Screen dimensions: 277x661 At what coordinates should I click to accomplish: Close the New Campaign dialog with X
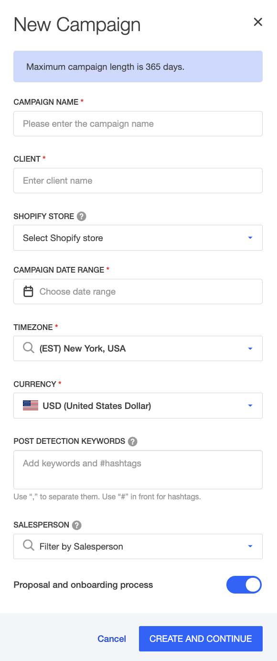(x=258, y=22)
